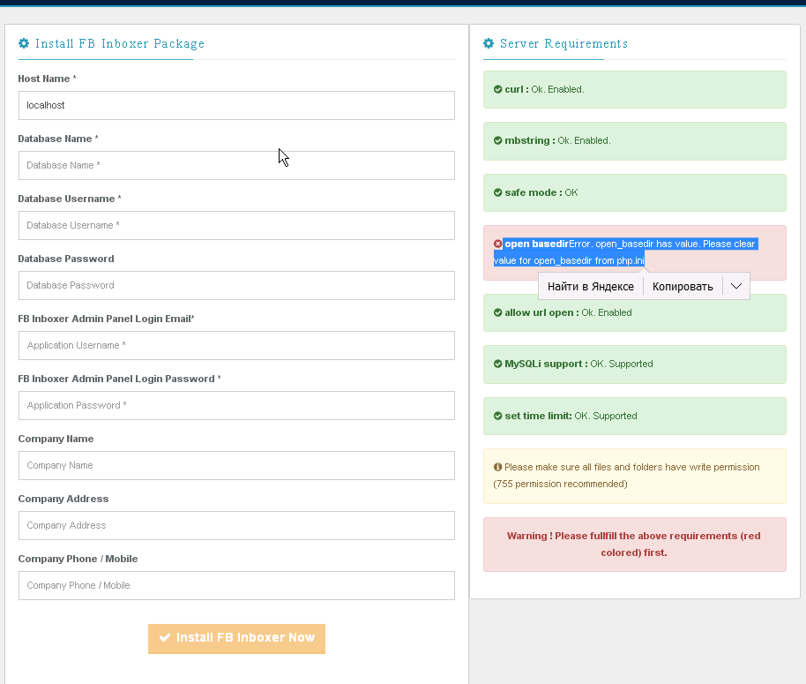Click into the Database Name field
Image resolution: width=806 pixels, height=684 pixels.
click(x=236, y=165)
